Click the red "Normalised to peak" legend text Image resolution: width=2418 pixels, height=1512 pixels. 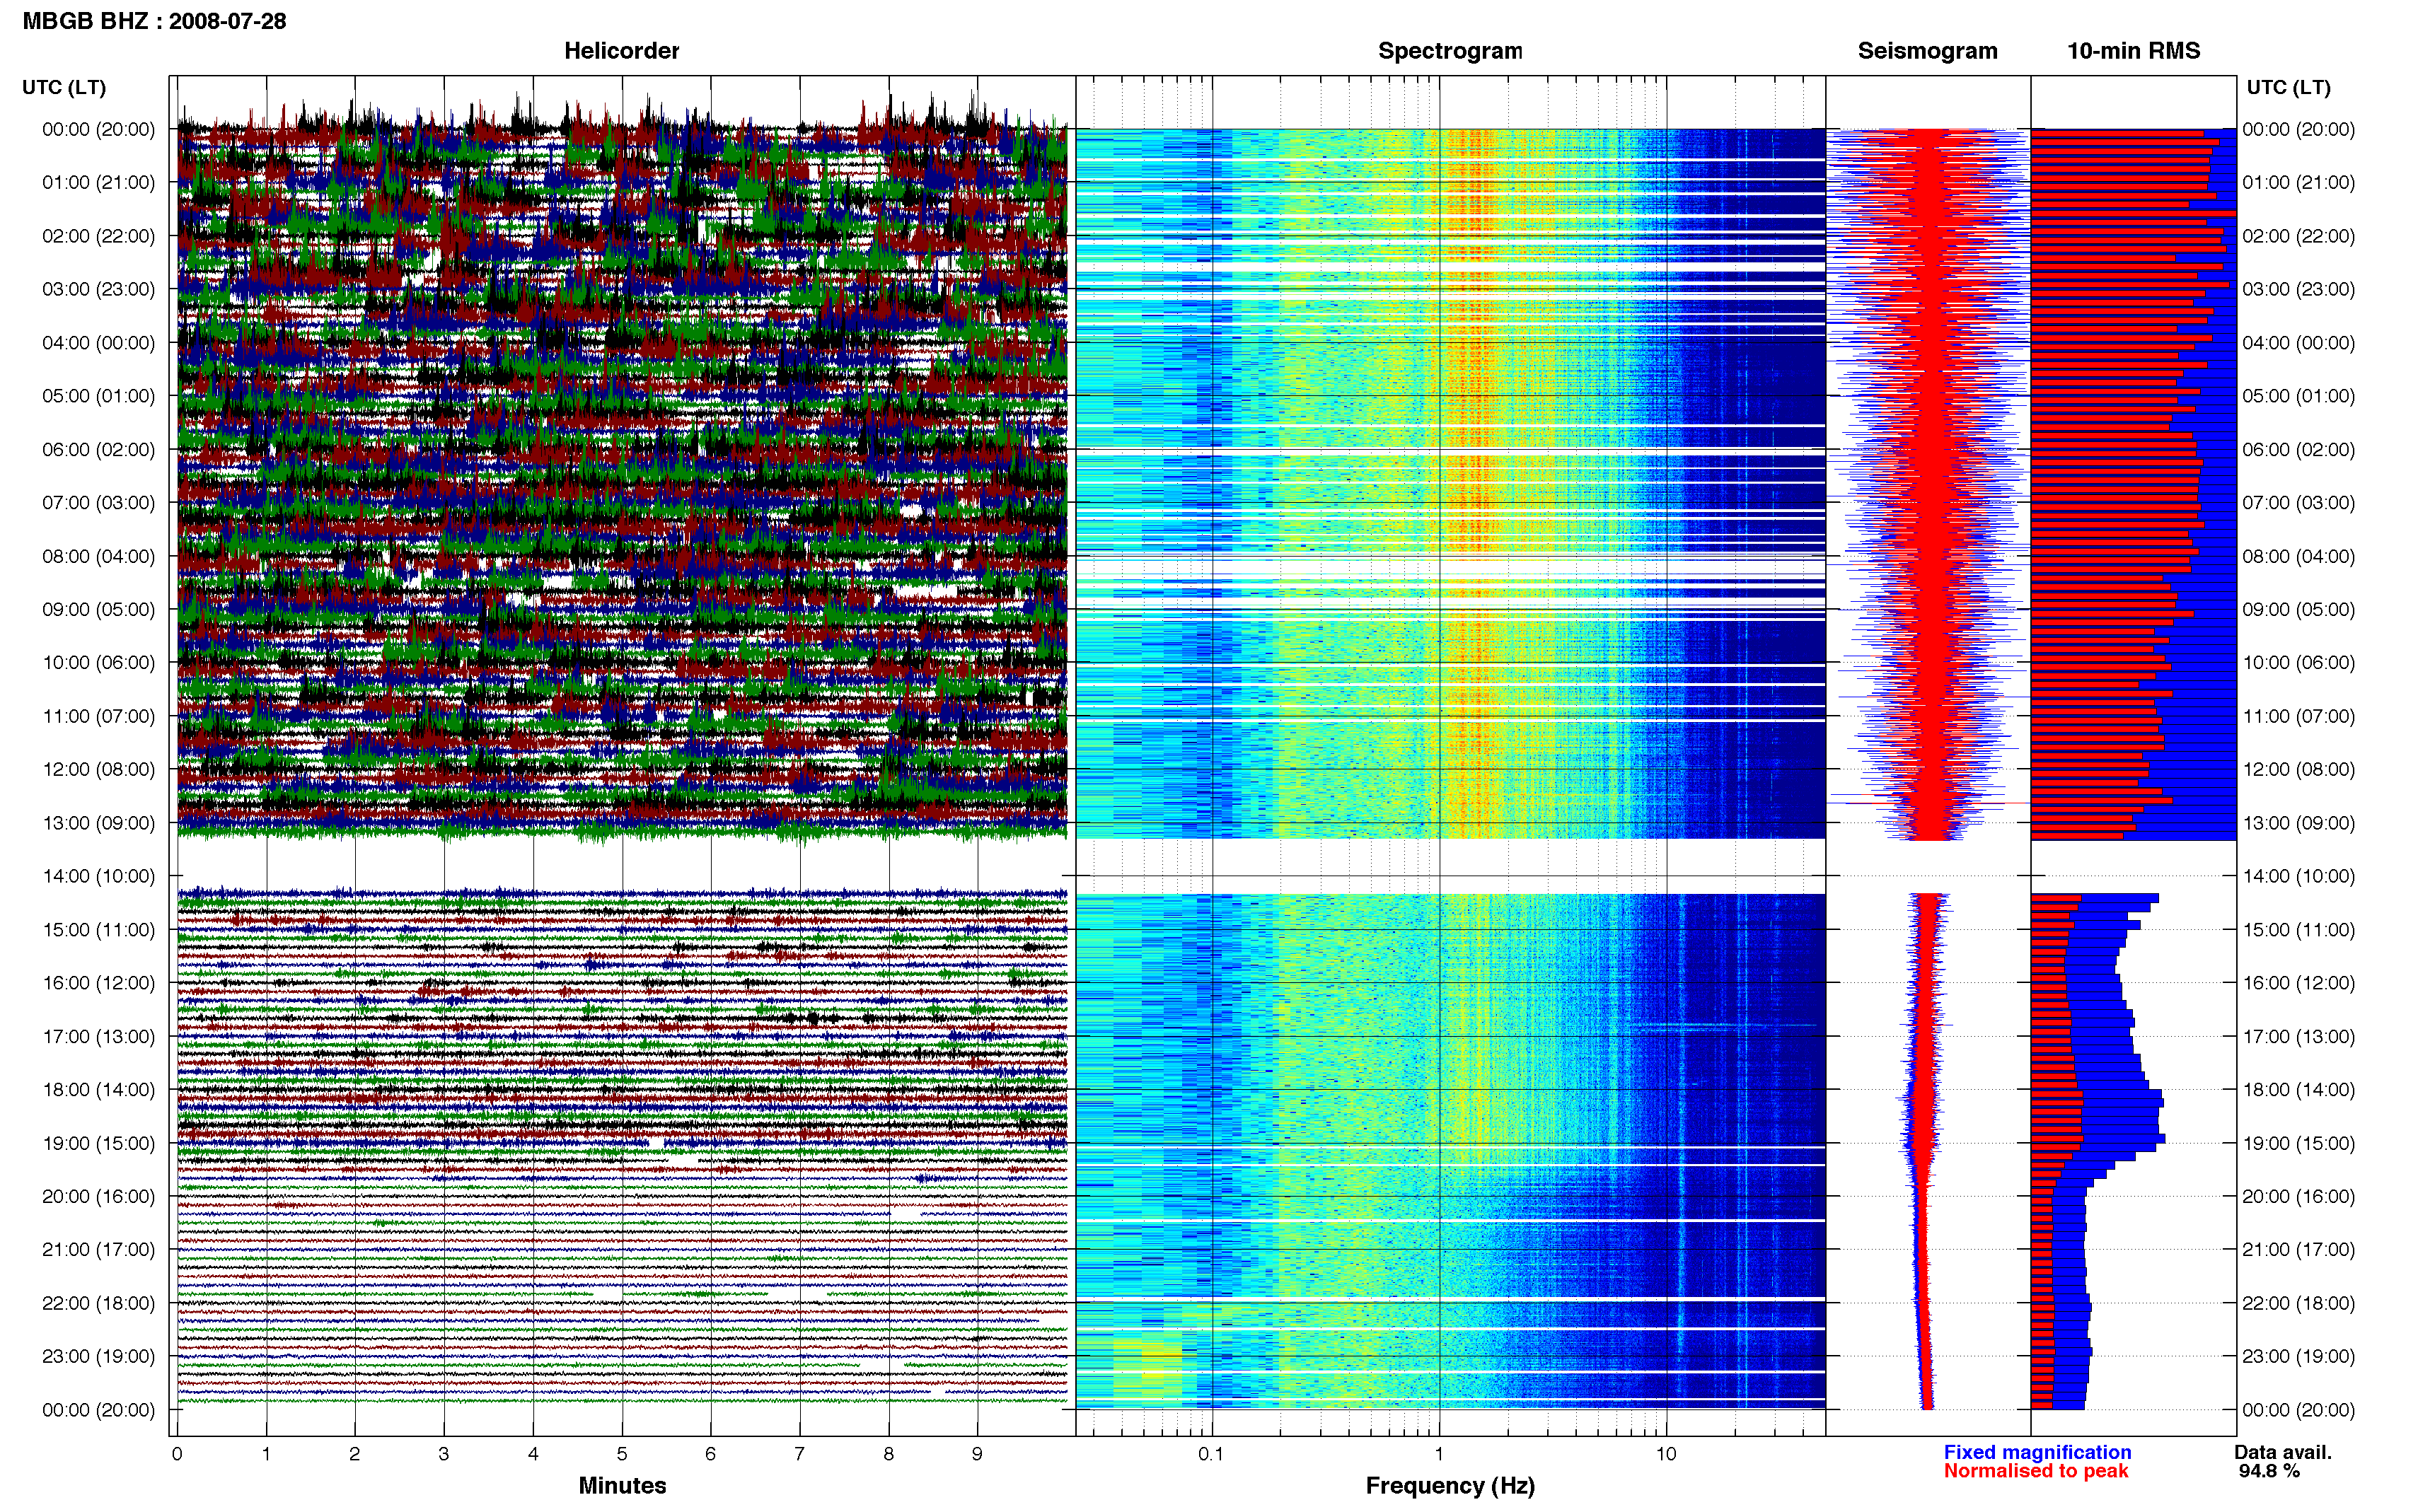[x=2036, y=1472]
